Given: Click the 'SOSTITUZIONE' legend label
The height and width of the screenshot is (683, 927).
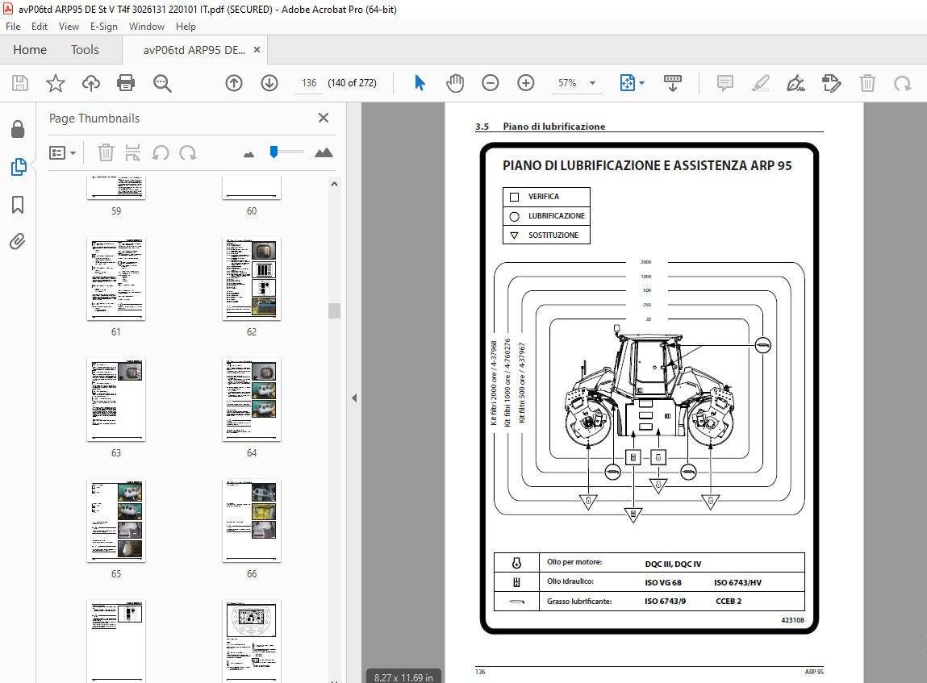Looking at the screenshot, I should point(553,235).
